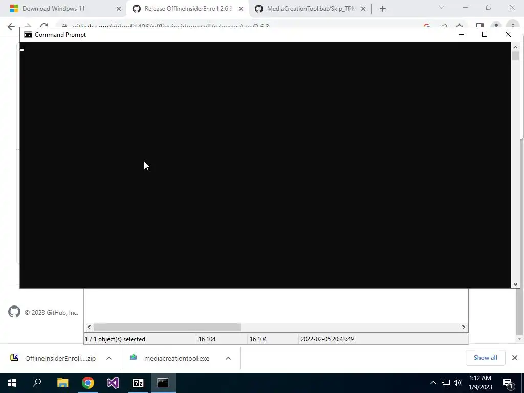Click the GitHub logo in footer
The width and height of the screenshot is (524, 393).
(x=14, y=312)
